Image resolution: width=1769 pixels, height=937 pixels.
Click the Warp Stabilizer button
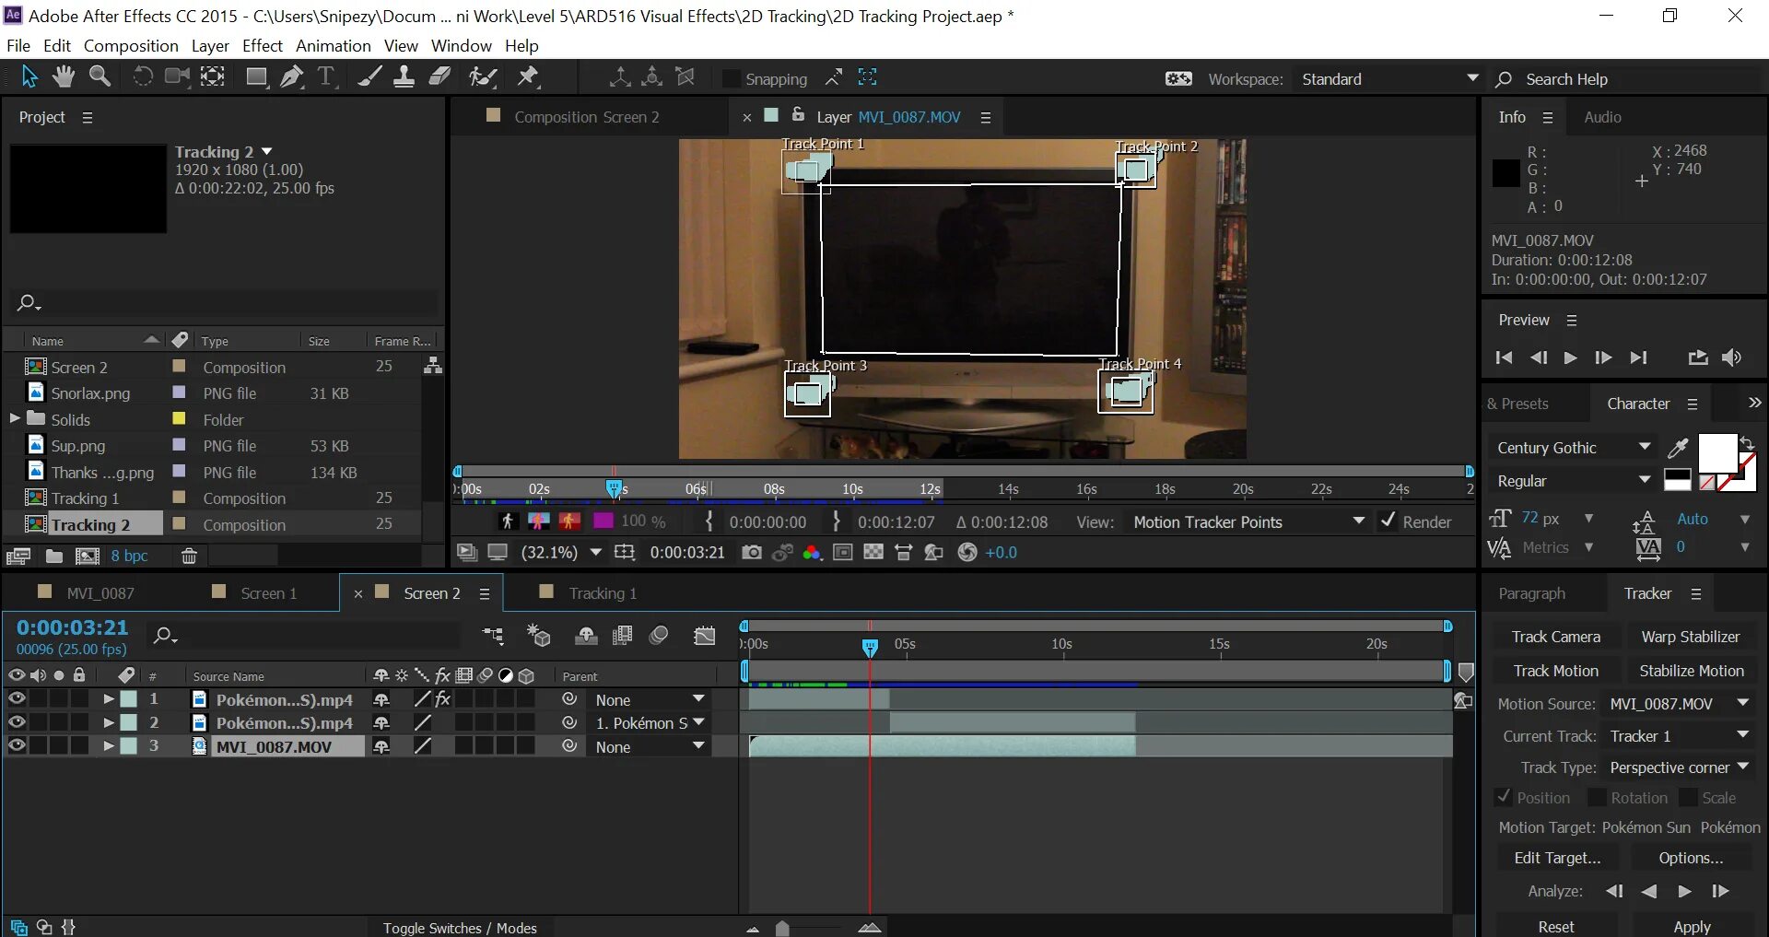[x=1691, y=637]
